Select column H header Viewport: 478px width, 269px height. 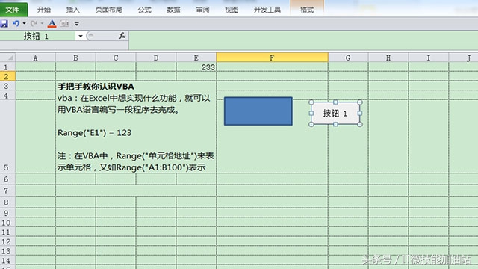click(388, 58)
